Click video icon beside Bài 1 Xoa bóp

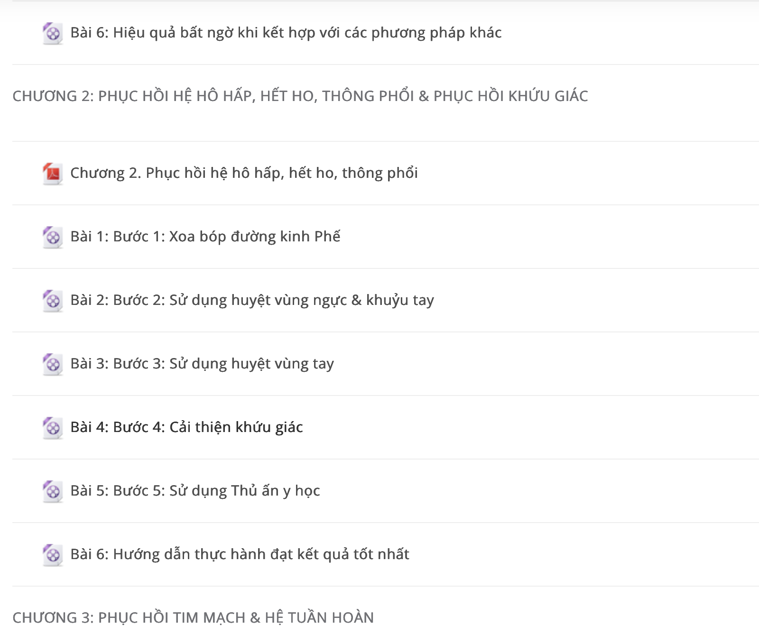pos(53,237)
